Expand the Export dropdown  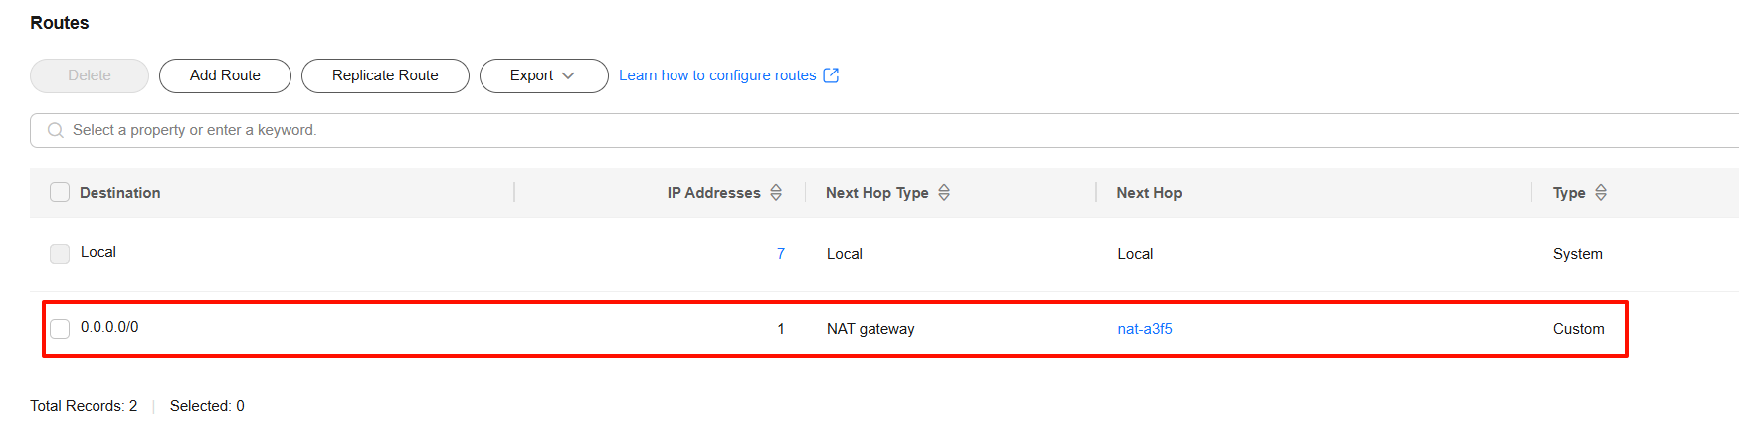coord(543,75)
